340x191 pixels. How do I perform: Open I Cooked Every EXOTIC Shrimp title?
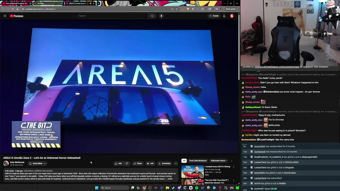(218, 167)
